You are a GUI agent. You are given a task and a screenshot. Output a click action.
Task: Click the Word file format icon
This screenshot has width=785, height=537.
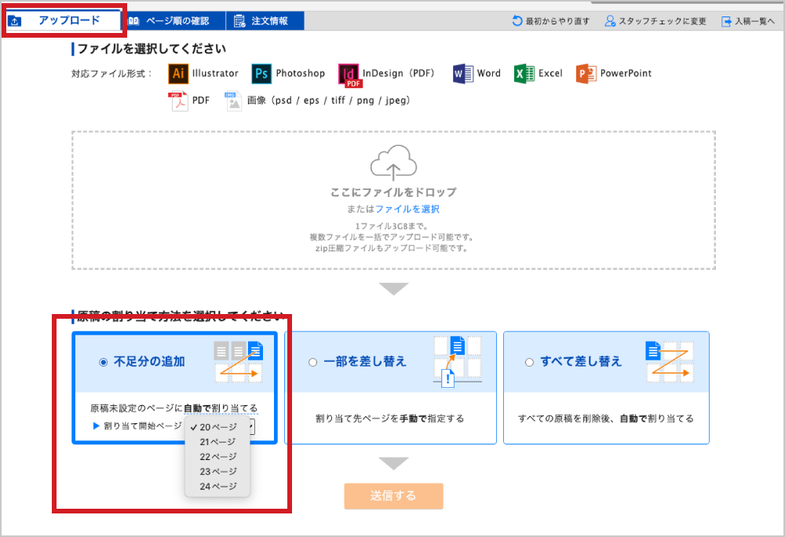coord(462,74)
